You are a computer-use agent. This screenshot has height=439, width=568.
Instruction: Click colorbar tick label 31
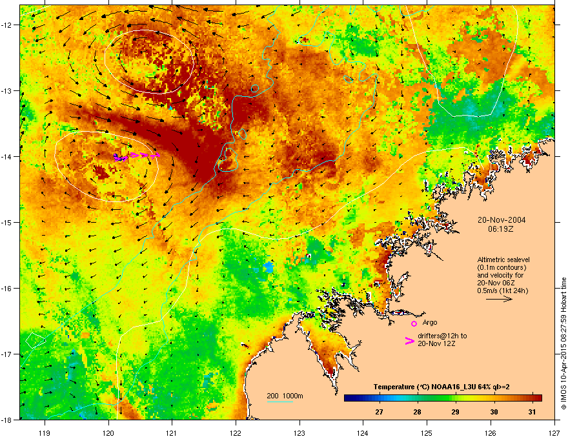532,412
